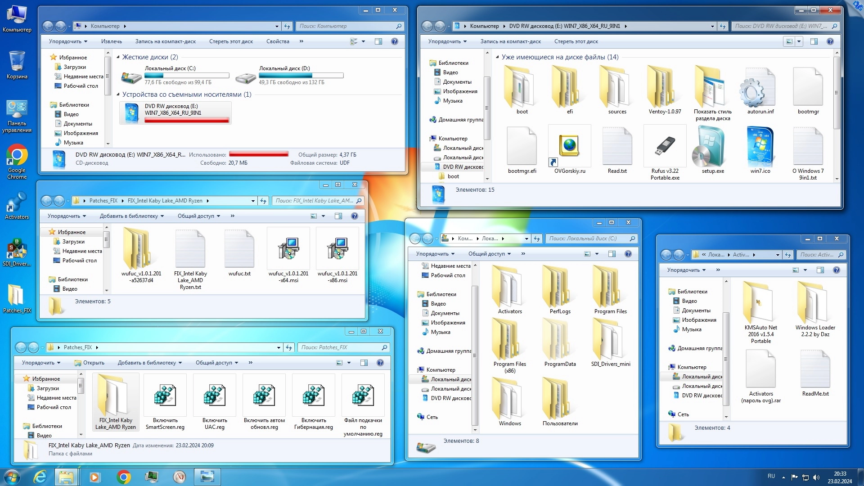Toggle preview pane in DVD drive window
Image resolution: width=864 pixels, height=486 pixels.
coord(814,41)
